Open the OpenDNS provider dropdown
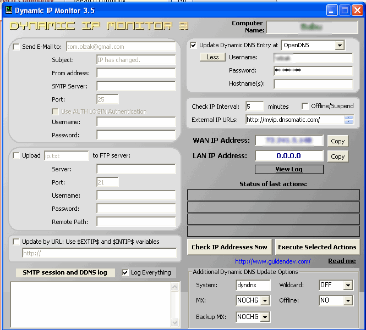366x330 pixels. click(340, 45)
